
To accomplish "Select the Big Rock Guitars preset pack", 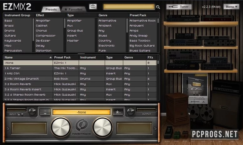I will point(143,46).
